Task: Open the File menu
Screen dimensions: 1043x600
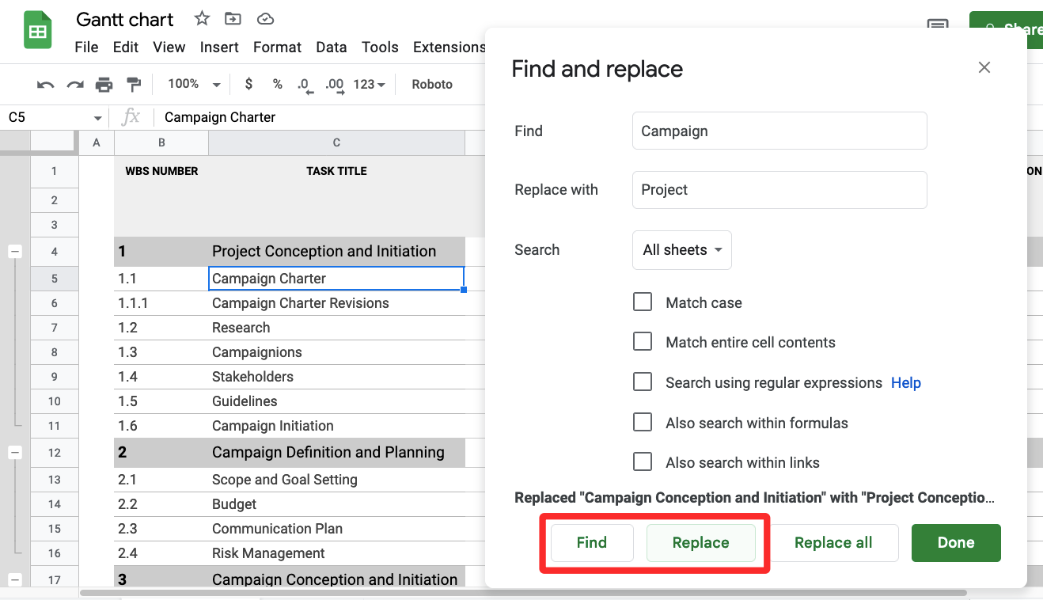Action: [x=86, y=47]
